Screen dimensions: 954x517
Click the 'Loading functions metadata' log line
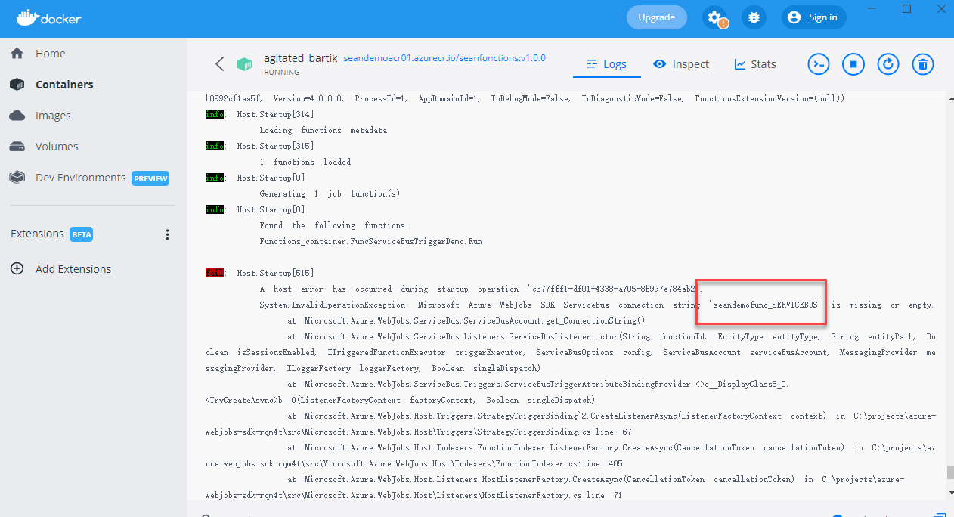point(323,130)
